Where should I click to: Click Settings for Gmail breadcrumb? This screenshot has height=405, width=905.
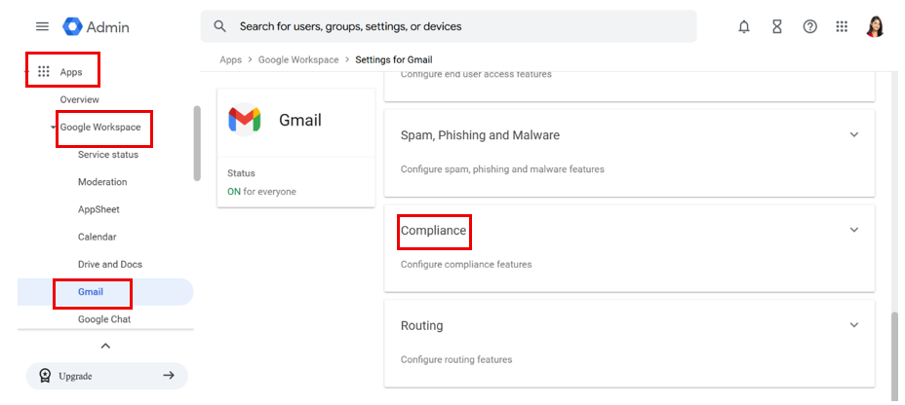pyautogui.click(x=394, y=60)
